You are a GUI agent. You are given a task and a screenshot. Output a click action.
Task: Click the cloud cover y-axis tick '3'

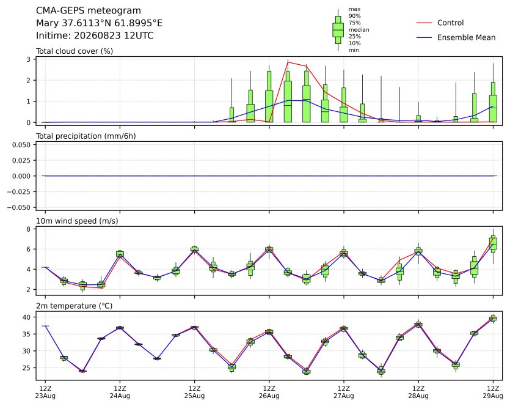[x=29, y=59]
